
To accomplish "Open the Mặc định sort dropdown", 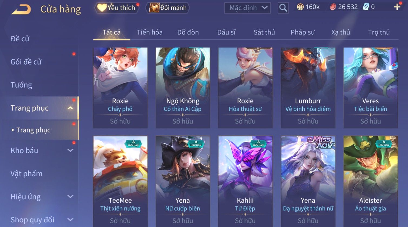I will pos(248,8).
